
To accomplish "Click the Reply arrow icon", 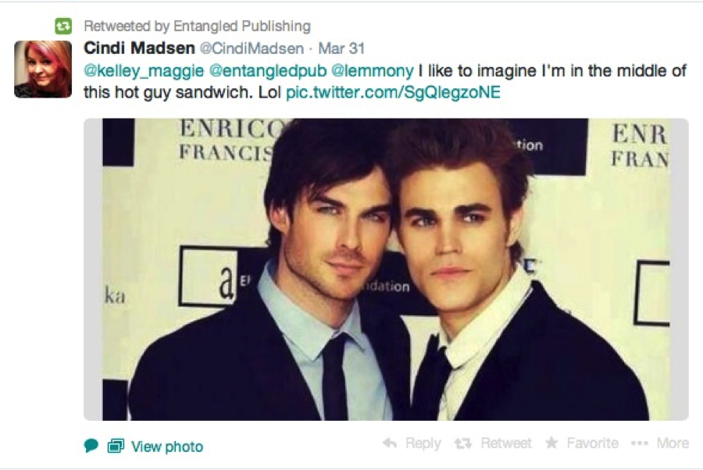I will 390,443.
